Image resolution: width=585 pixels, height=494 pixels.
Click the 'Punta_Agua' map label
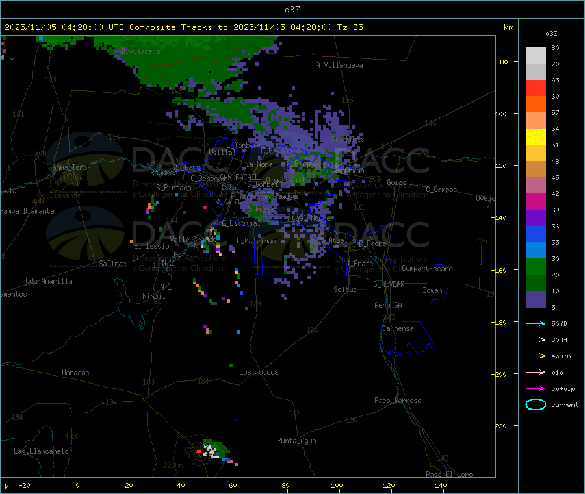[296, 441]
